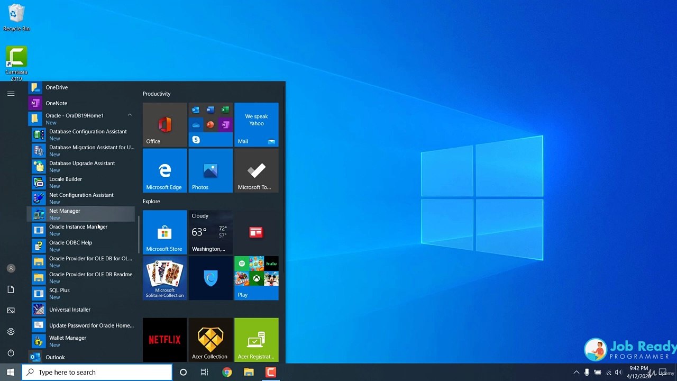Open the Microsoft Store tile
This screenshot has width=677, height=381.
point(164,232)
